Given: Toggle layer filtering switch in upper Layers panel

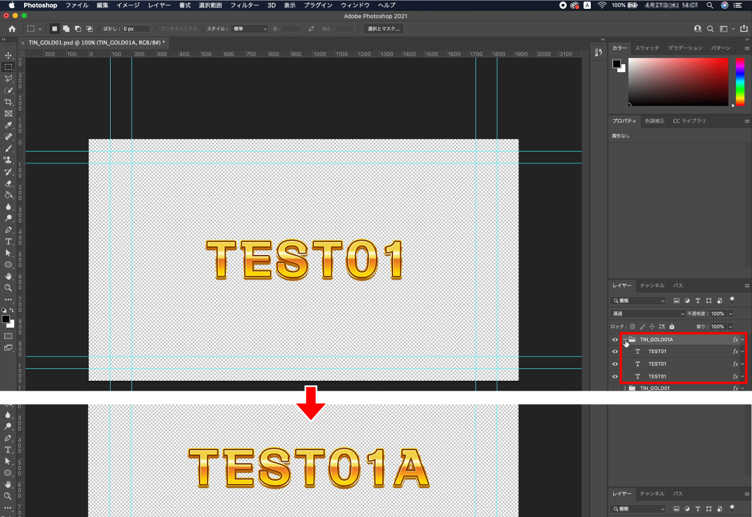Looking at the screenshot, I should (732, 300).
